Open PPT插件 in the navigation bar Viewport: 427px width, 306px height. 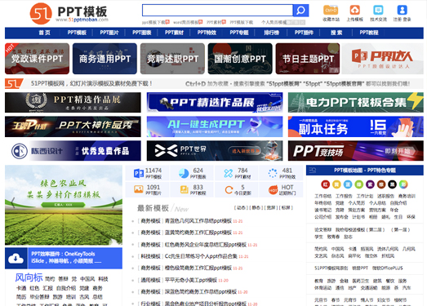(304, 33)
